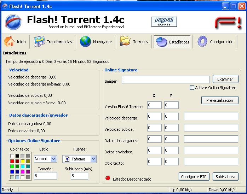
Task: Click the Navegador globe icon
Action: tap(85, 42)
